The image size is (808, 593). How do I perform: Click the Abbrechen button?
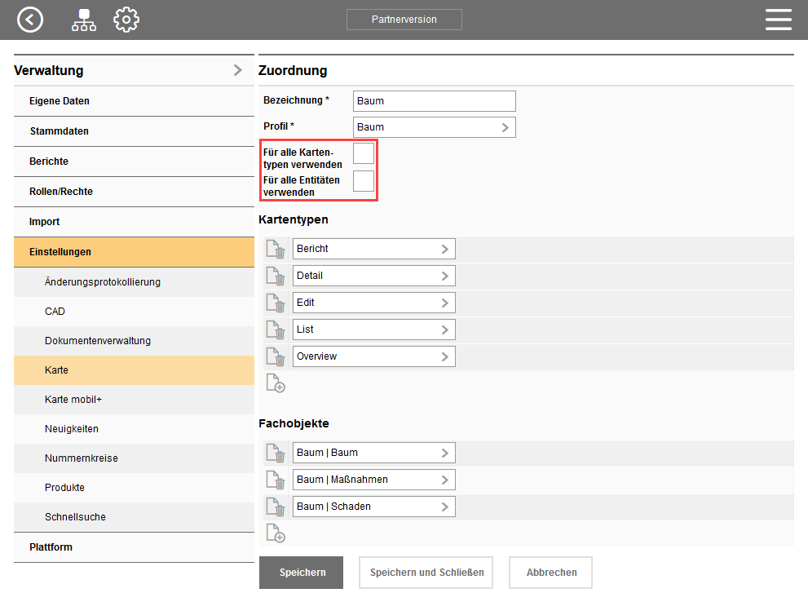[x=550, y=573]
